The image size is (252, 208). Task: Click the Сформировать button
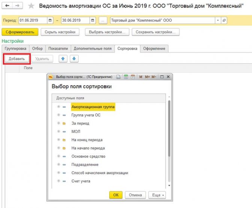(20, 32)
